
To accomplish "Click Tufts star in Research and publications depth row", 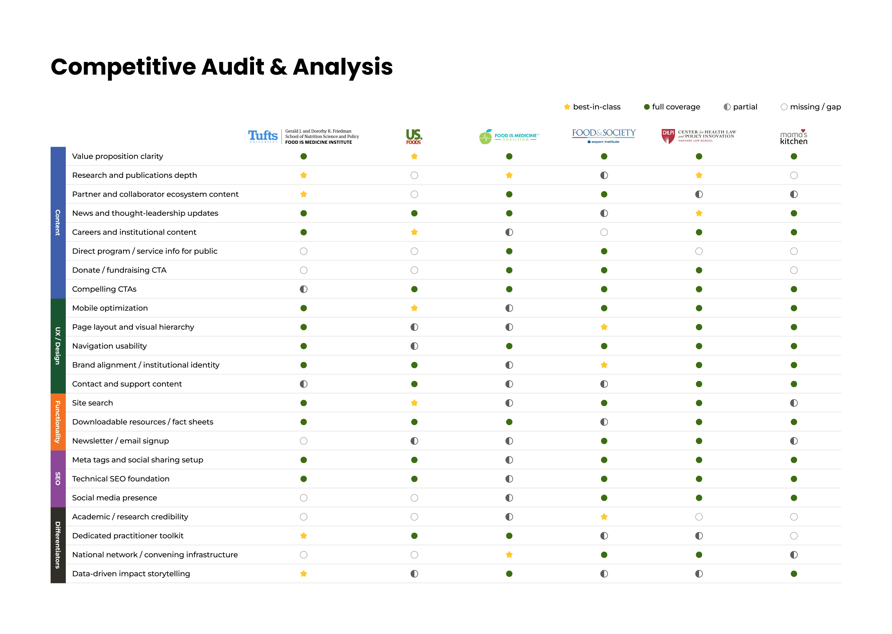I will tap(303, 175).
